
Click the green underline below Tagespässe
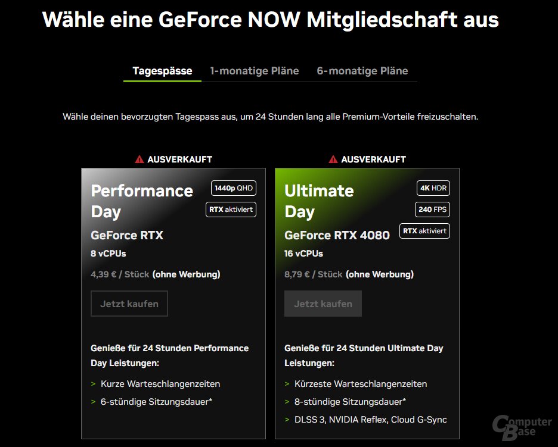[x=162, y=81]
